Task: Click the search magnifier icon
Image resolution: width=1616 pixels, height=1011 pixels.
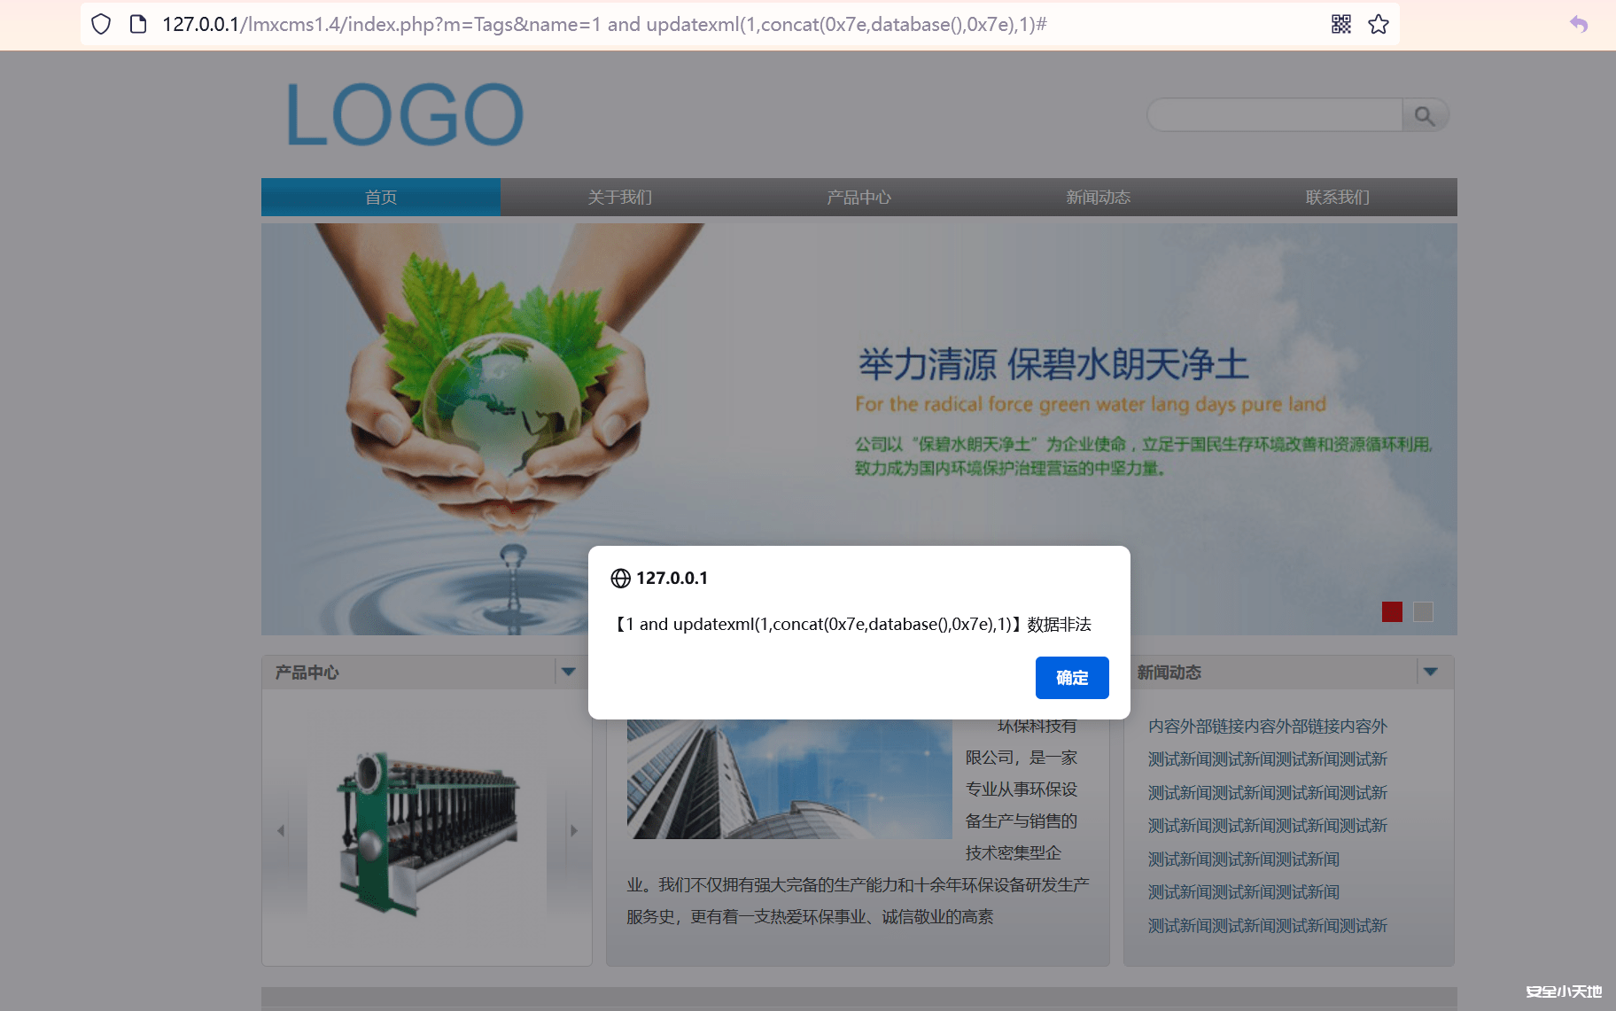Action: click(1426, 114)
